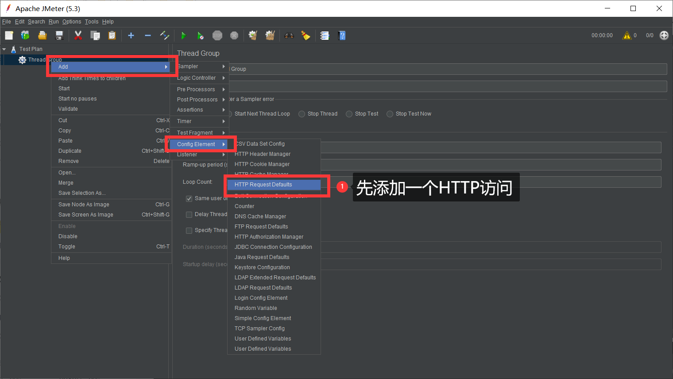The width and height of the screenshot is (673, 379).
Task: Click the Copy toolbar icon
Action: pos(95,35)
